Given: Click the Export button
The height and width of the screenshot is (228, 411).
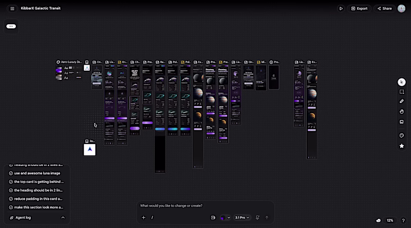Looking at the screenshot, I should [359, 8].
